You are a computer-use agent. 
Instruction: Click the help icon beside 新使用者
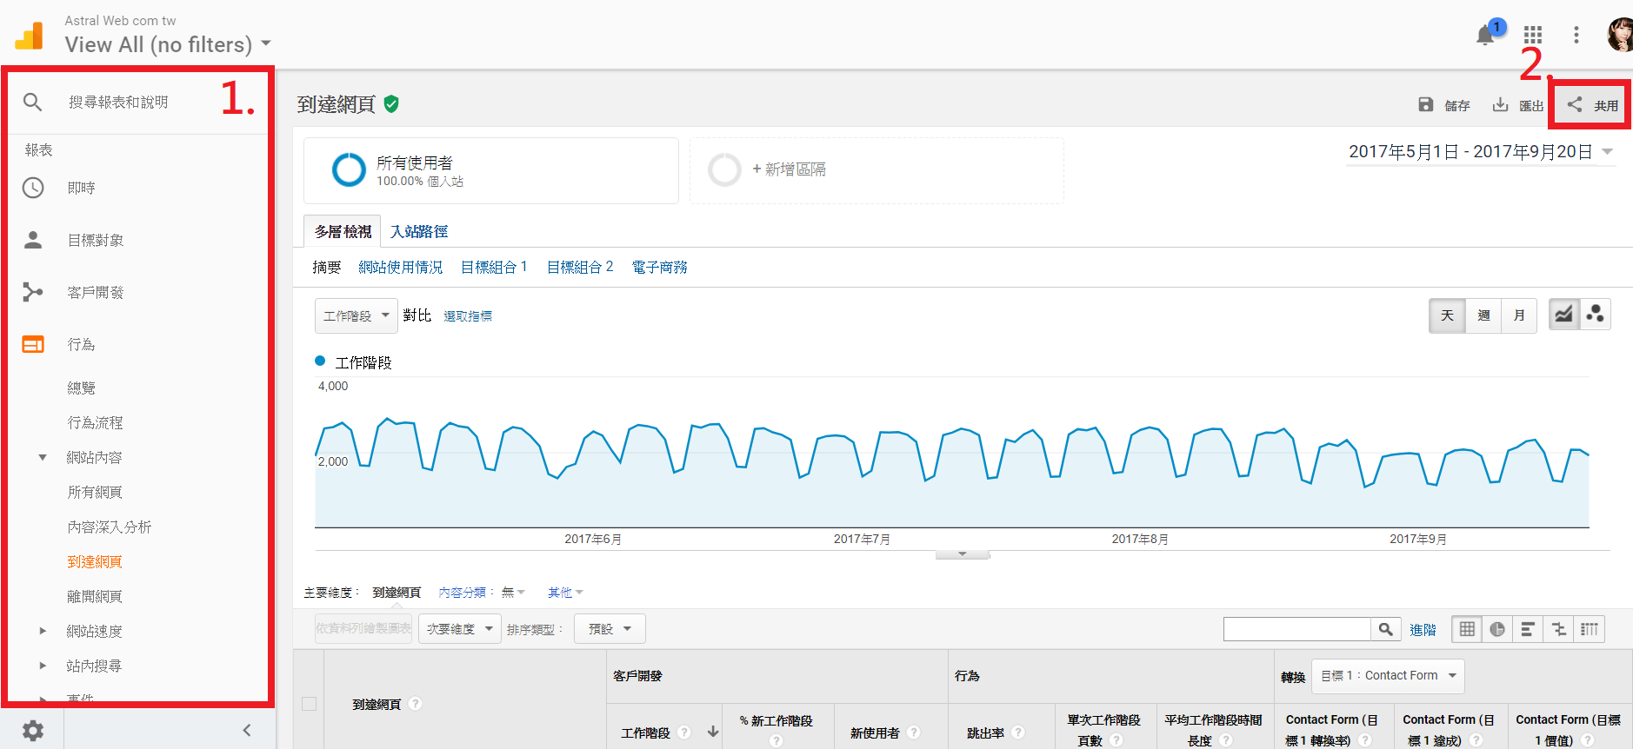[914, 732]
